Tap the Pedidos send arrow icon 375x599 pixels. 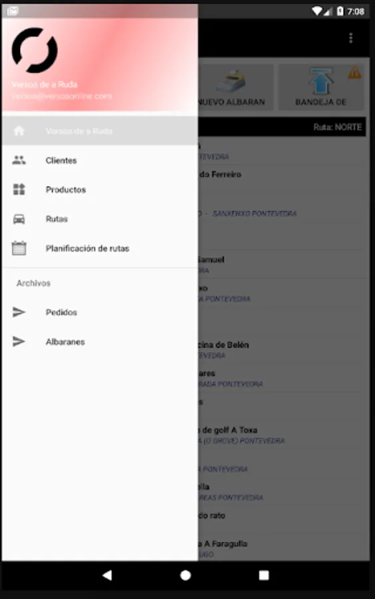click(19, 312)
